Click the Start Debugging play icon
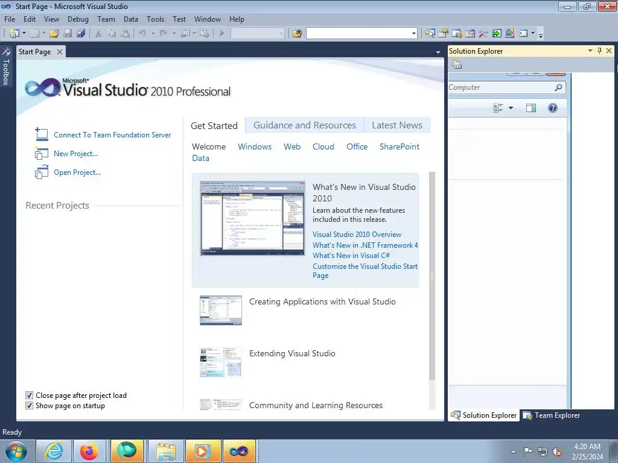This screenshot has height=463, width=618. point(222,34)
